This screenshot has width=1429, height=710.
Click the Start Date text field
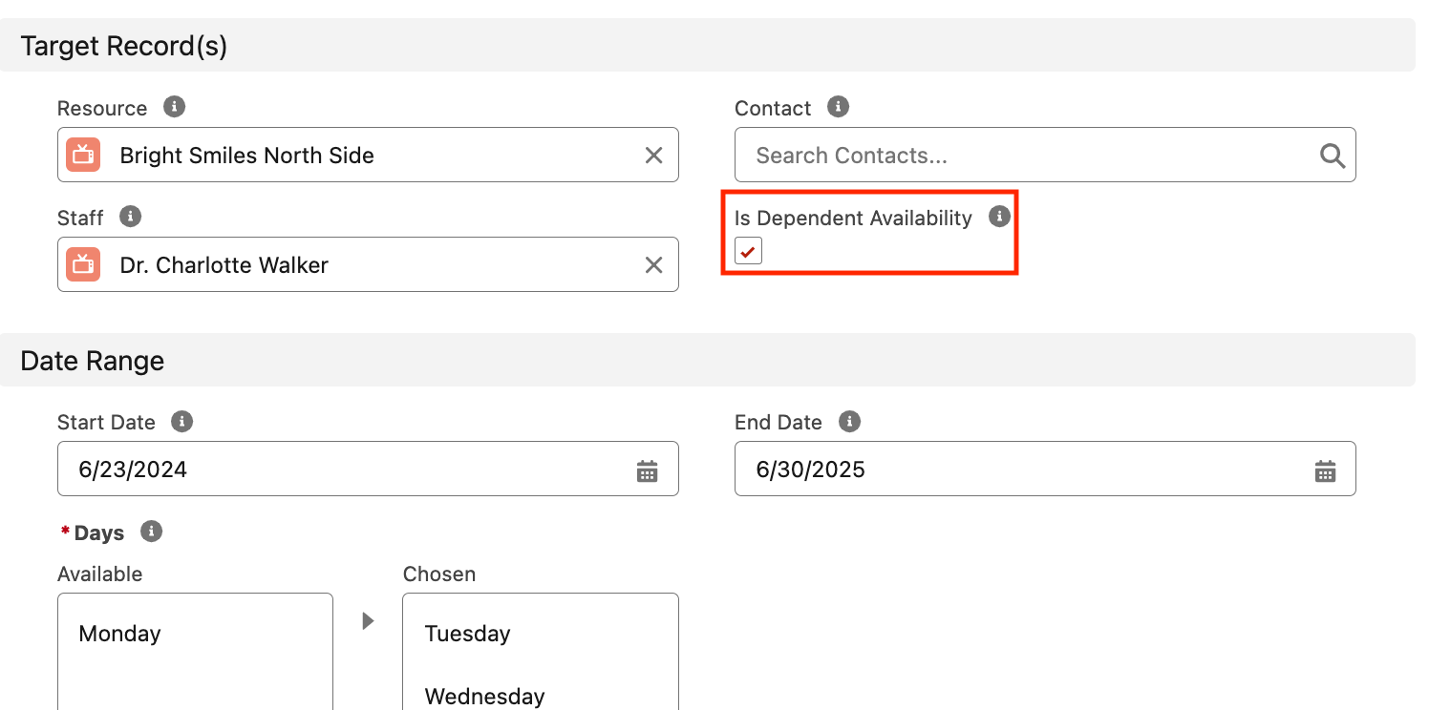point(344,470)
